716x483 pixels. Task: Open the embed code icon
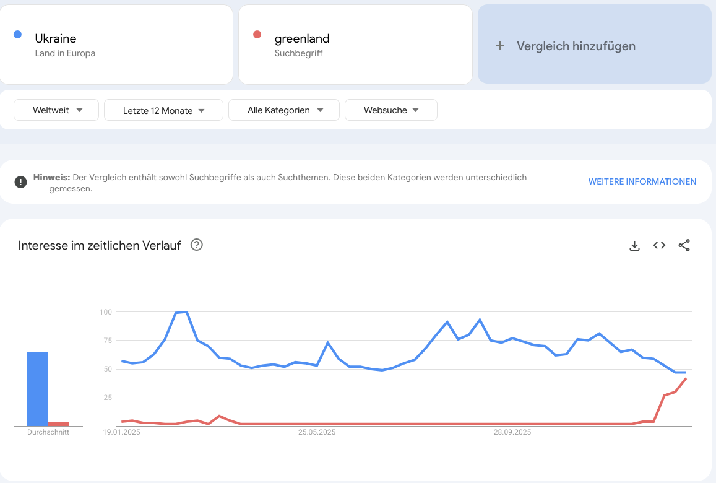[x=659, y=246]
